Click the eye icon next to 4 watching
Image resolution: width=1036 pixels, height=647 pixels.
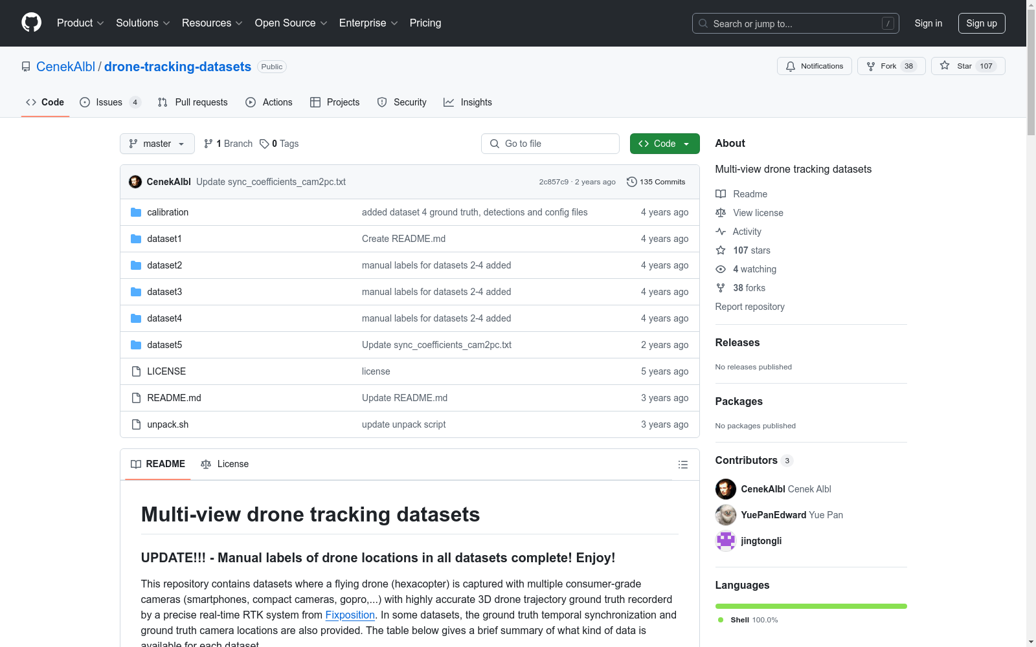pos(721,269)
